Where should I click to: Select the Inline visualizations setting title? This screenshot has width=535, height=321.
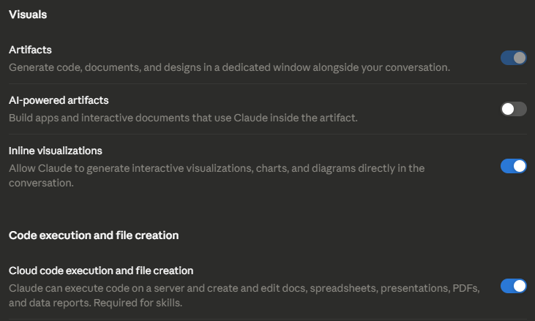tap(56, 151)
